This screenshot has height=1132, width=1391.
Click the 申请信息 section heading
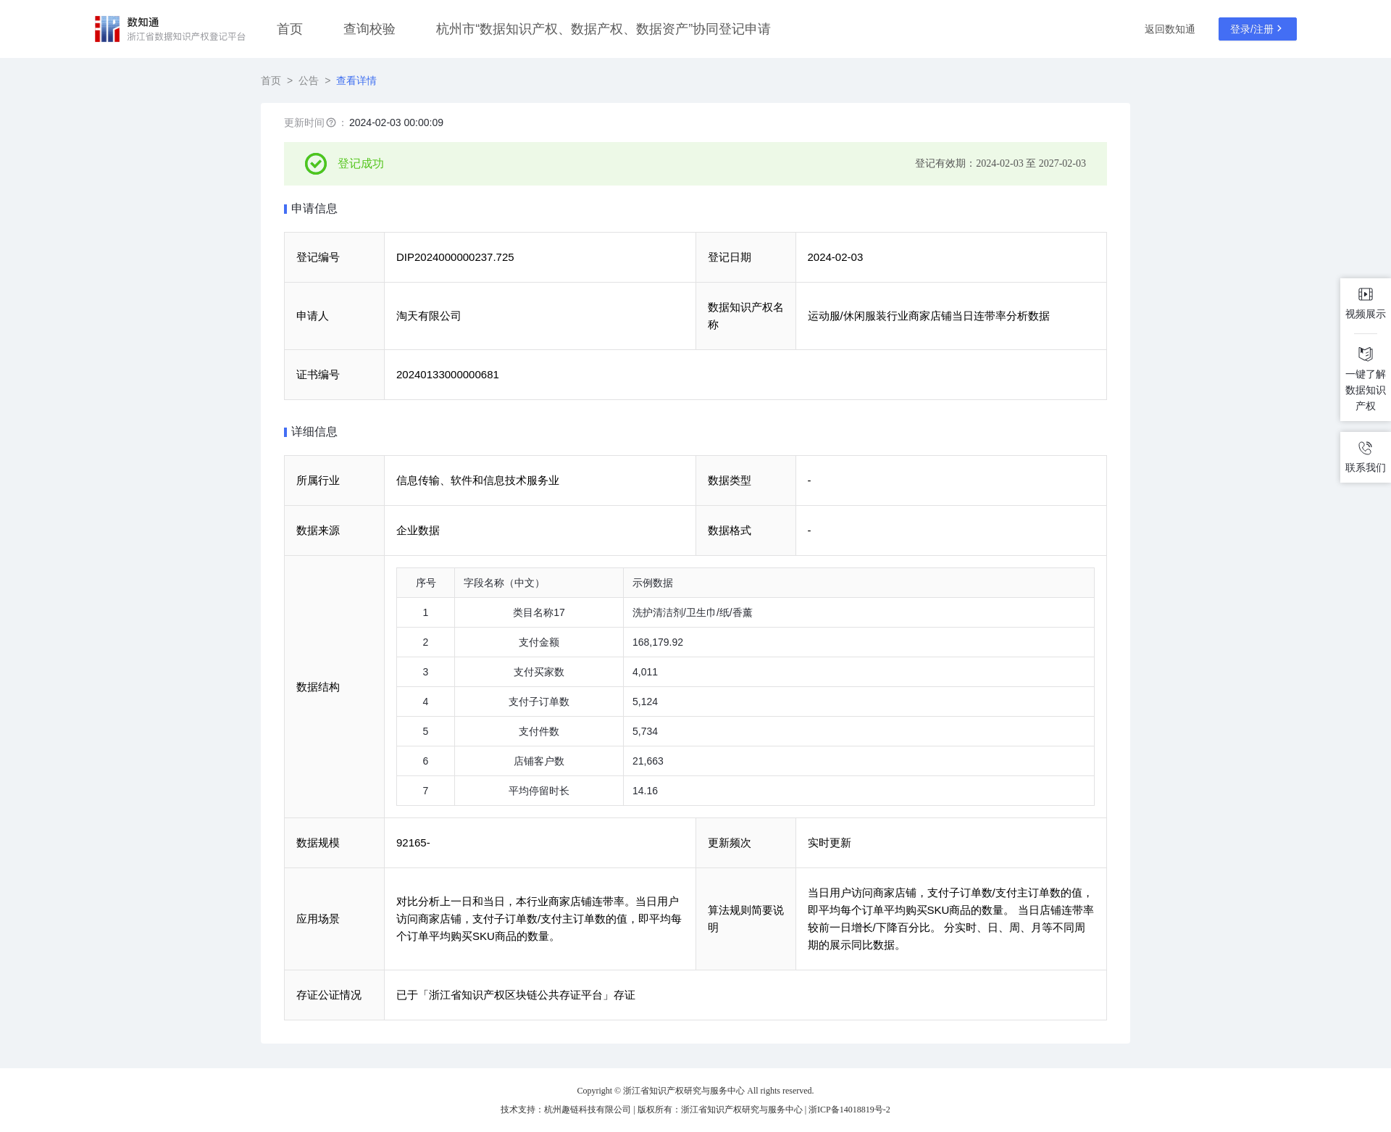(x=314, y=209)
